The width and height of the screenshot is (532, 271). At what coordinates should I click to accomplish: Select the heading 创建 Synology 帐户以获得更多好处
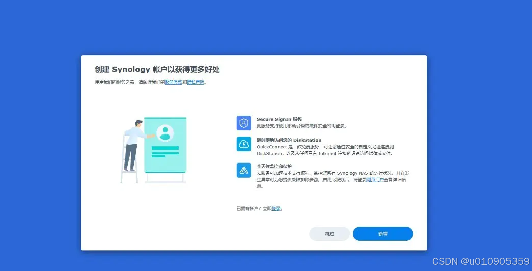click(x=157, y=70)
